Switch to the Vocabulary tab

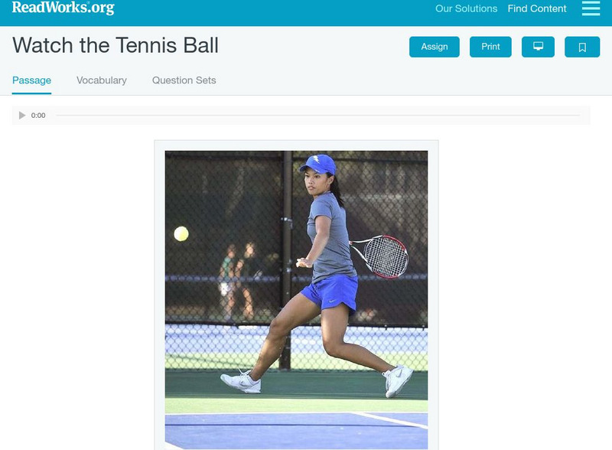[x=102, y=80]
